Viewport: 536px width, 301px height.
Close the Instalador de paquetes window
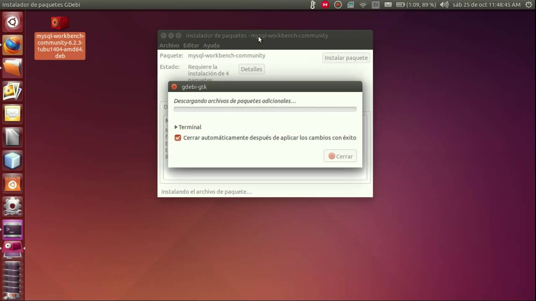point(164,36)
